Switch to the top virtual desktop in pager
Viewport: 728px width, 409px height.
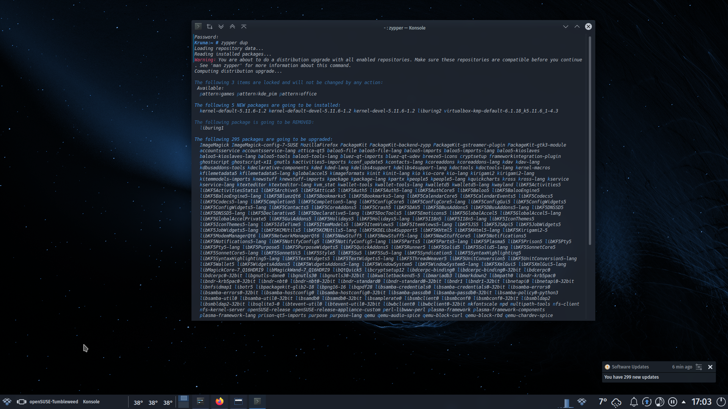(184, 398)
